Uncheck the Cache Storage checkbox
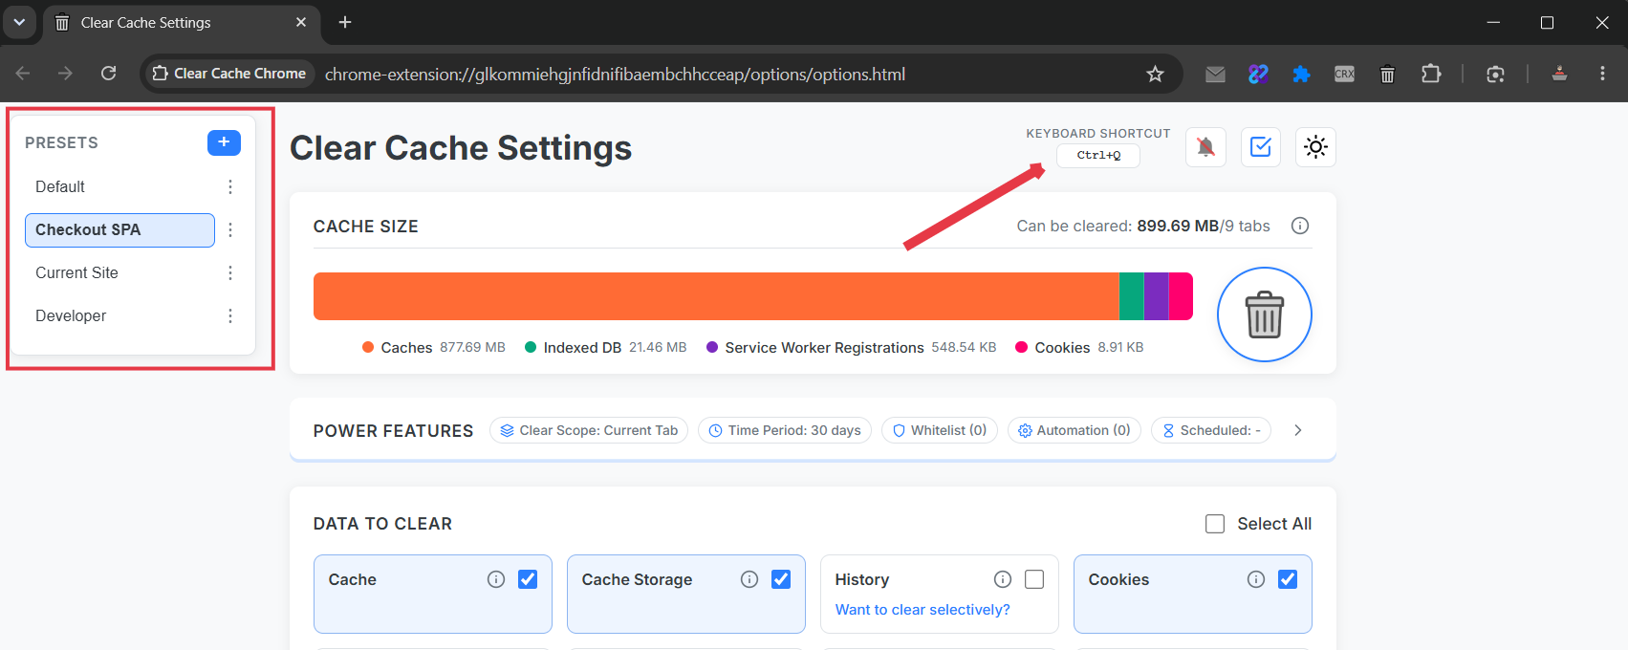The image size is (1628, 650). 781,579
